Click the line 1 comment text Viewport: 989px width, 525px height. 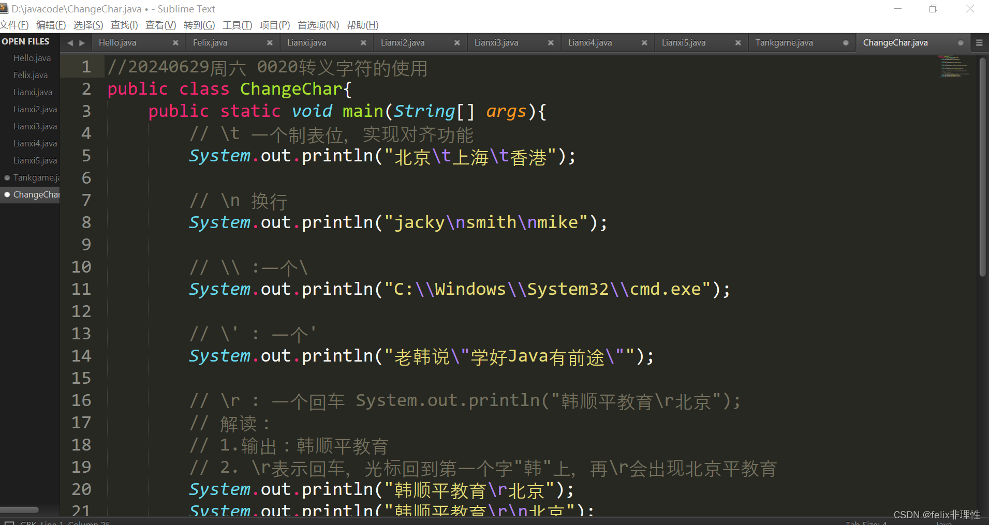[268, 68]
